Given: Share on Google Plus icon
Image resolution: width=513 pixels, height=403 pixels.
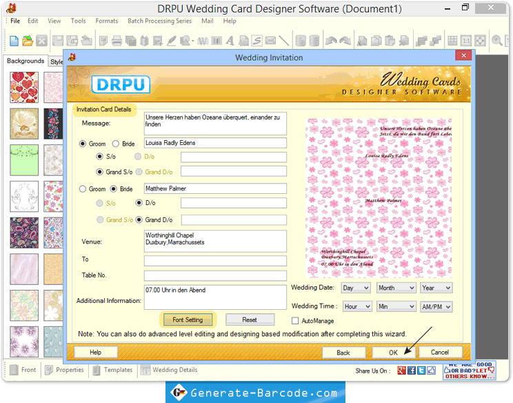Looking at the screenshot, I should 401,371.
